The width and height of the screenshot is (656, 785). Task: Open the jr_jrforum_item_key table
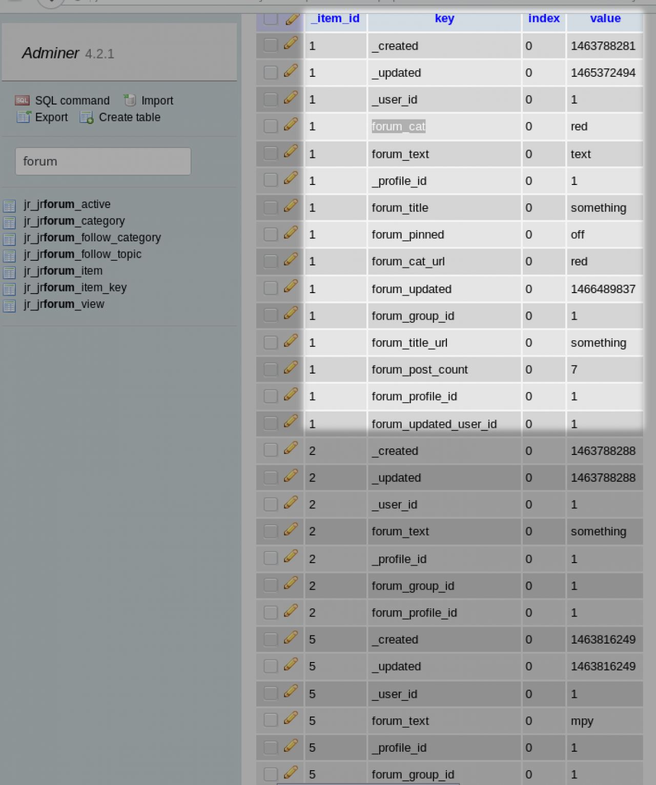[x=75, y=287]
